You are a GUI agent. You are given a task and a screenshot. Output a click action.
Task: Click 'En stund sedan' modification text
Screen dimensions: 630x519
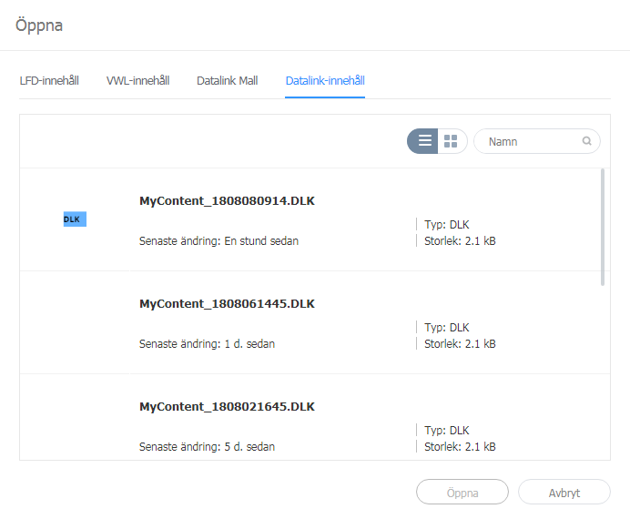(x=261, y=241)
